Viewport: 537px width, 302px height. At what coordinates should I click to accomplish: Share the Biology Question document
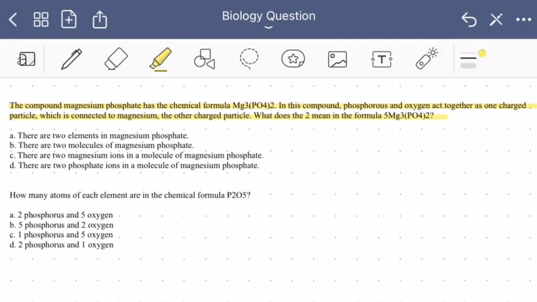(98, 19)
